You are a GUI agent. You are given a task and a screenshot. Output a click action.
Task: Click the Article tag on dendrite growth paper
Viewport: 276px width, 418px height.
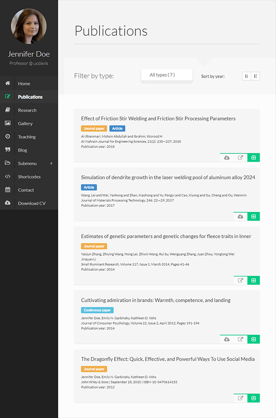point(88,187)
